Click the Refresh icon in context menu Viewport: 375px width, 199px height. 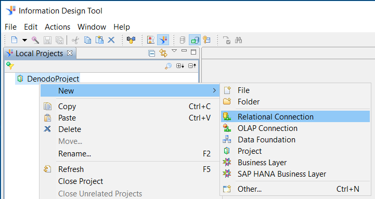coord(47,169)
